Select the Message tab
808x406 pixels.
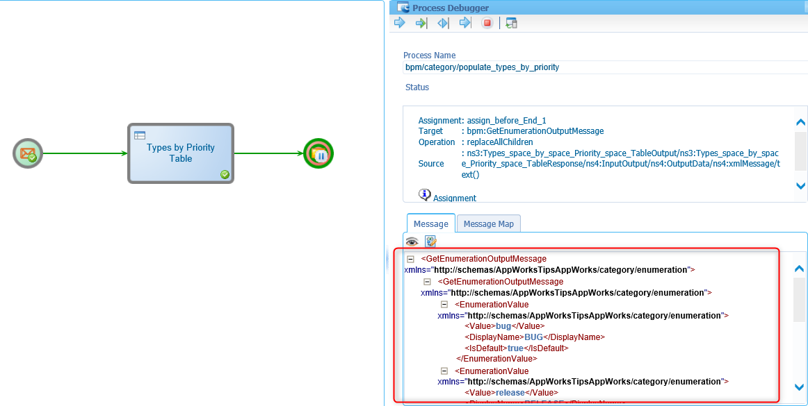[430, 223]
